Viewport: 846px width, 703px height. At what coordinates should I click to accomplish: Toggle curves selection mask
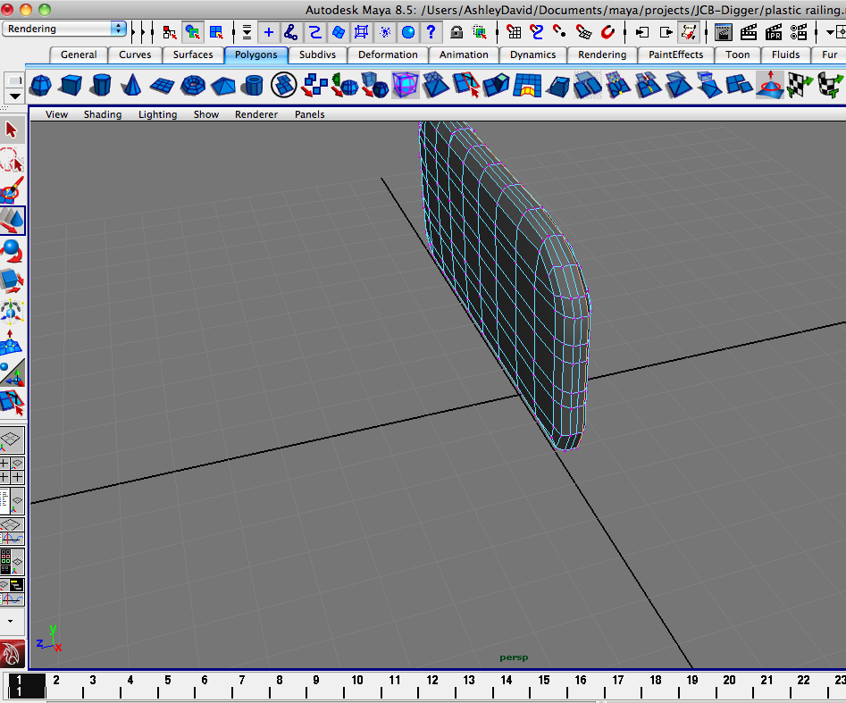tap(315, 32)
